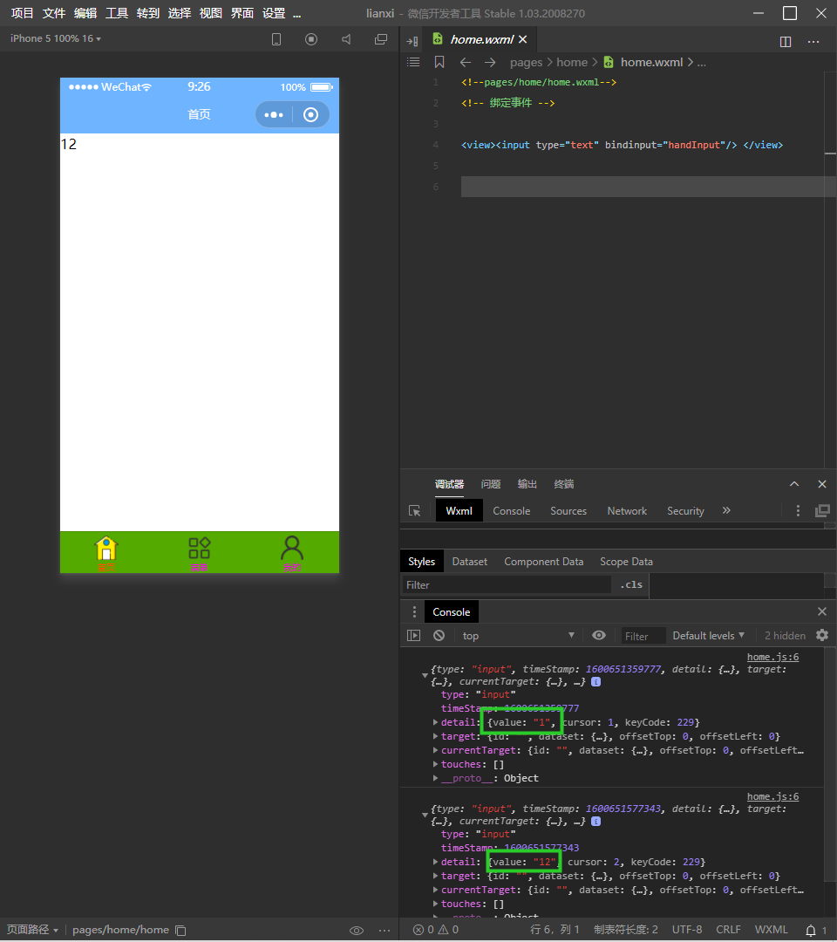Switch to the 输出 panel tab
Image resolution: width=837 pixels, height=942 pixels.
pos(527,484)
